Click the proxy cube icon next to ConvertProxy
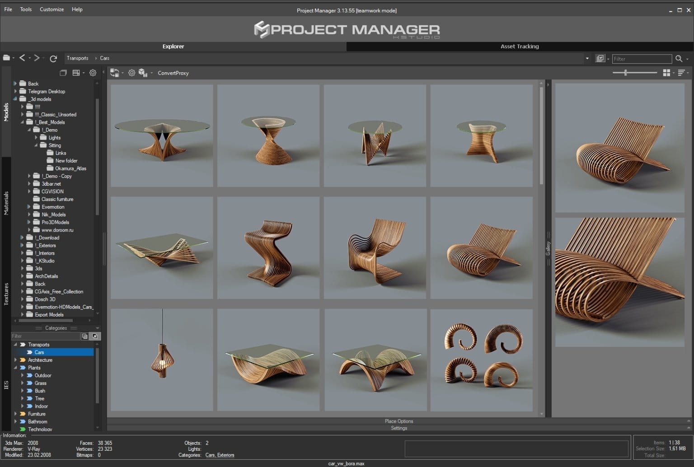This screenshot has height=467, width=694. coord(144,73)
